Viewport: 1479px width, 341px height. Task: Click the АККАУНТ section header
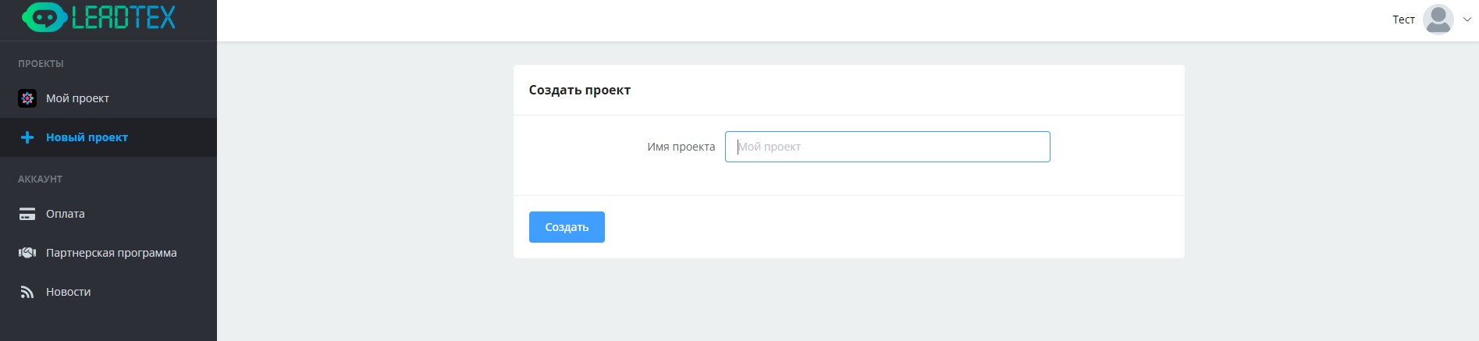tap(41, 179)
